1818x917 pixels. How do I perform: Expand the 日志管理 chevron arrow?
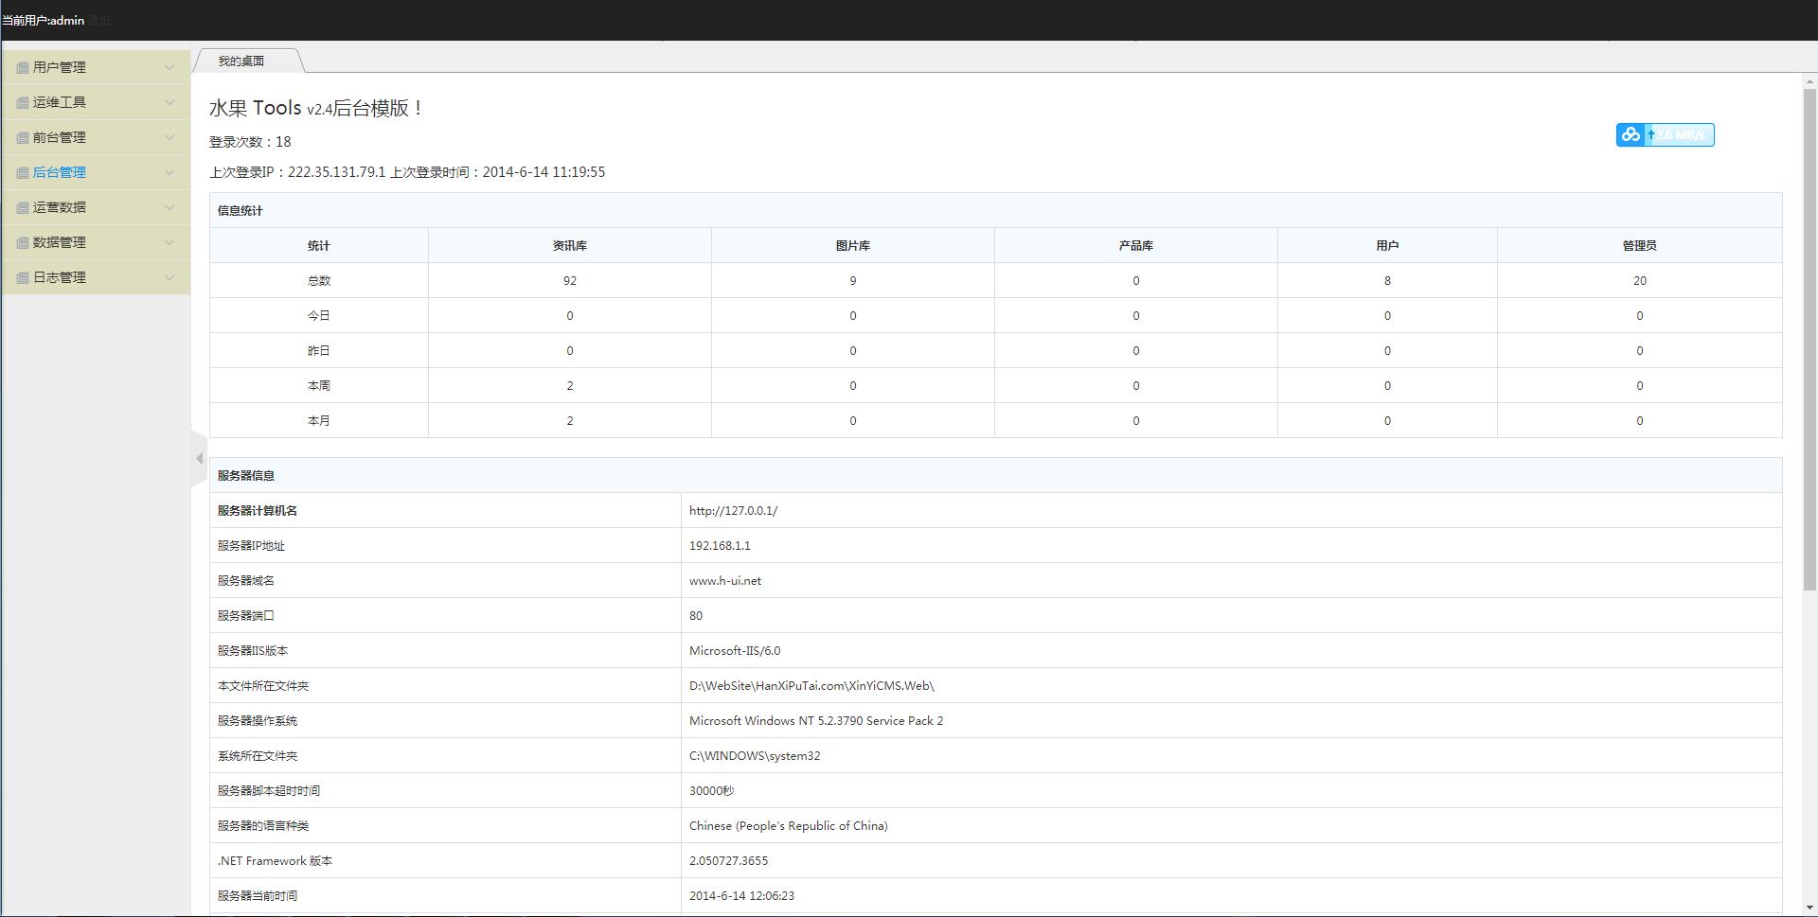click(x=169, y=277)
